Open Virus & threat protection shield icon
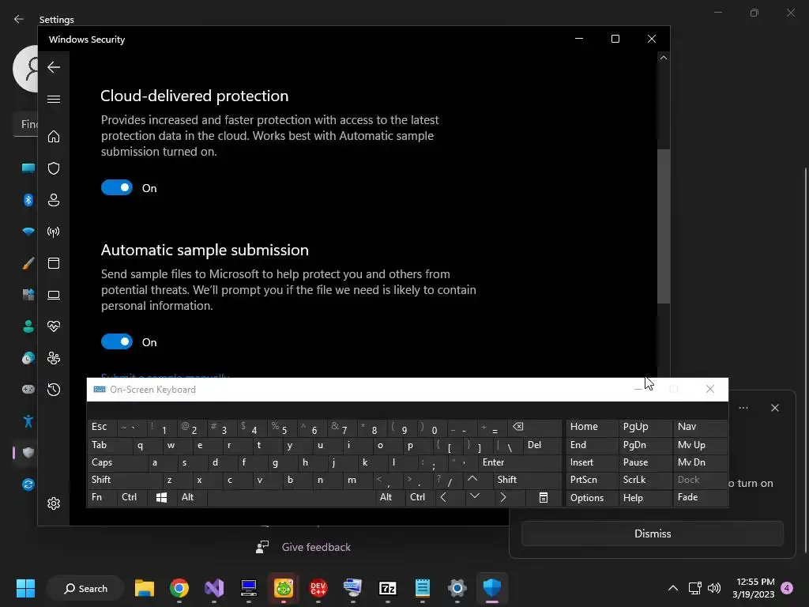This screenshot has width=809, height=607. click(x=54, y=168)
